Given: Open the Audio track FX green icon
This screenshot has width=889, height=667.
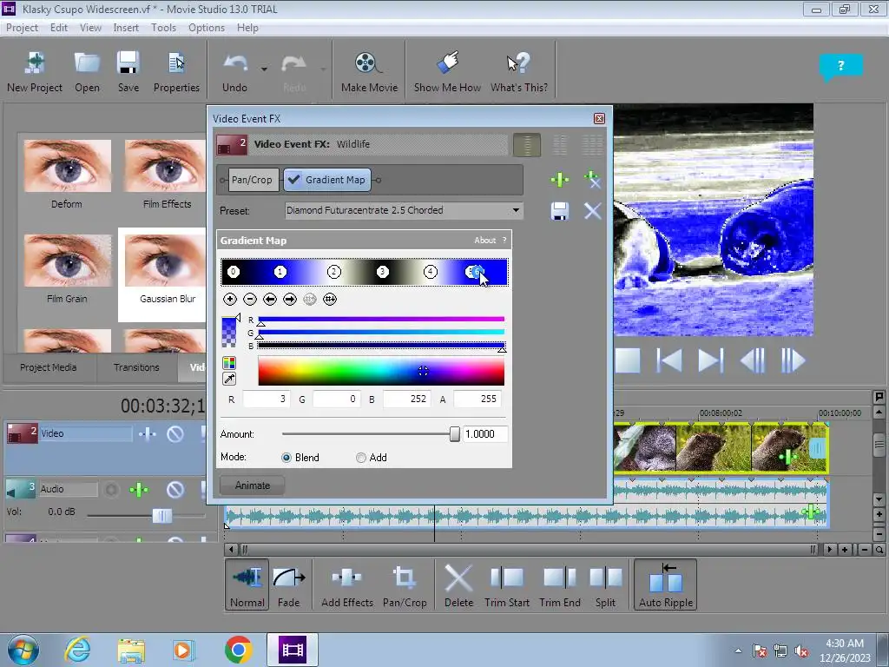Looking at the screenshot, I should (x=139, y=489).
